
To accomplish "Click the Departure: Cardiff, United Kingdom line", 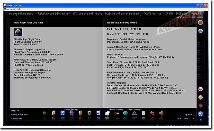I will (x=126, y=39).
